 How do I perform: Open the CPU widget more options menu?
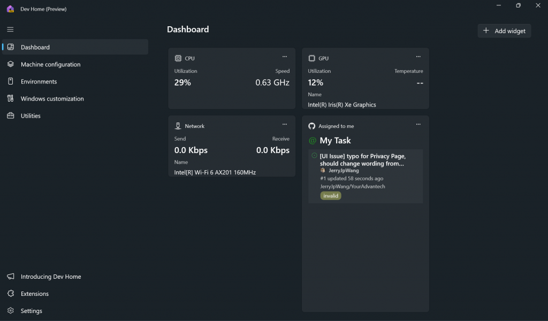[285, 57]
